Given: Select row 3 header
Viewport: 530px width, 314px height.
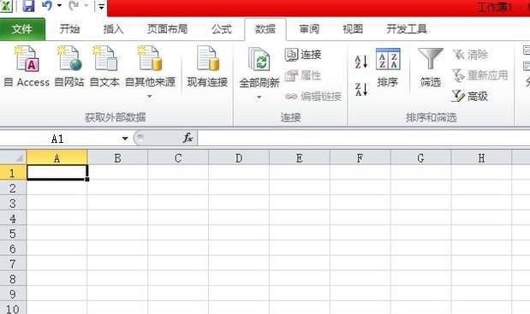Looking at the screenshot, I should [x=13, y=203].
